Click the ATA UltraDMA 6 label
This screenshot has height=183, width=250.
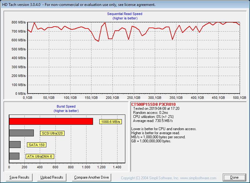[x=40, y=156]
